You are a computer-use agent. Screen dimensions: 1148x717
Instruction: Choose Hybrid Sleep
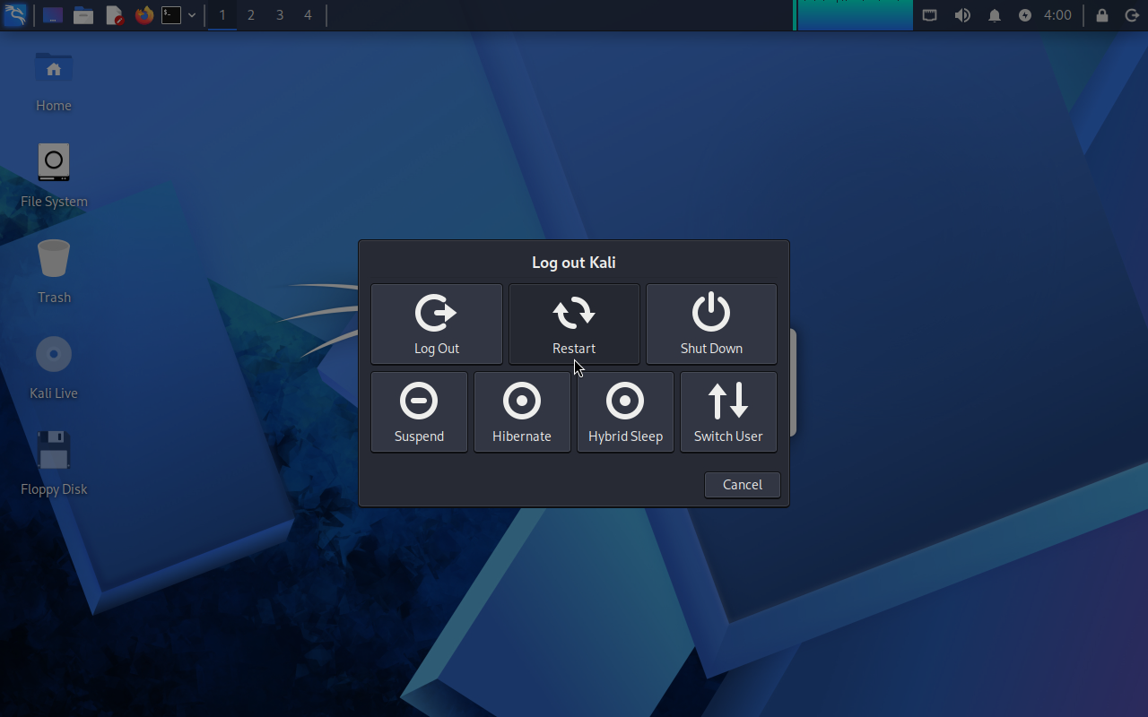click(x=625, y=412)
